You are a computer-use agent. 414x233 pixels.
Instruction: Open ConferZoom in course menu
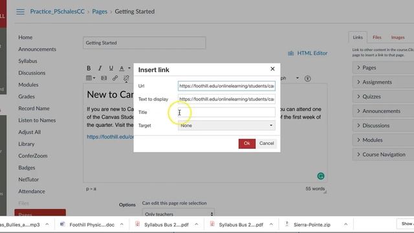(33, 156)
